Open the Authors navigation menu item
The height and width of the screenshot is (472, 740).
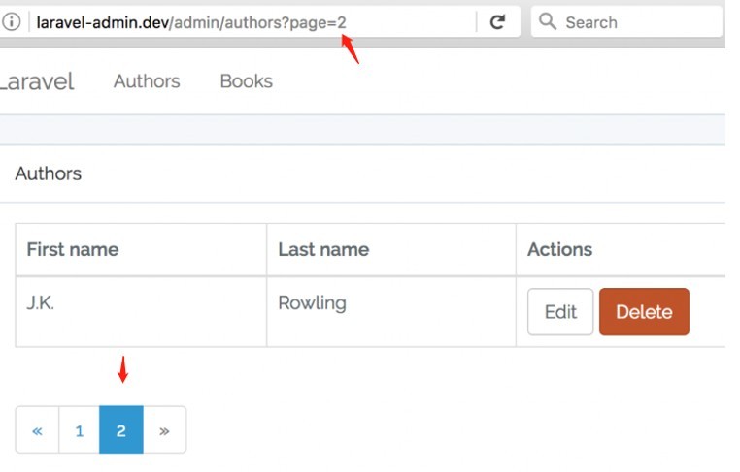(147, 81)
